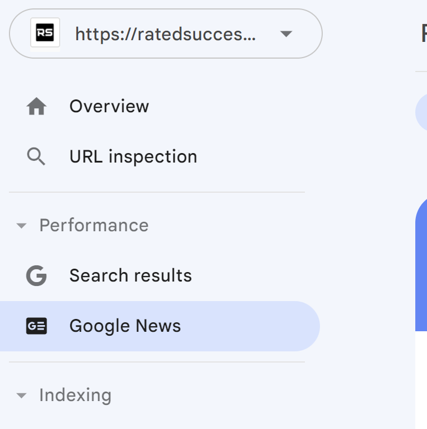The width and height of the screenshot is (427, 429).
Task: Click the light blue chip at right edge
Action: (x=421, y=112)
